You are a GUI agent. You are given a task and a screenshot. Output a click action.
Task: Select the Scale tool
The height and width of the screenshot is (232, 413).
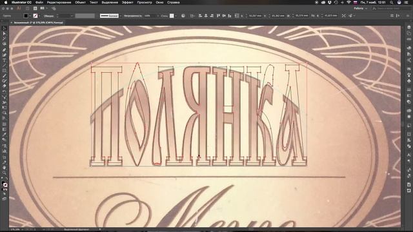[x=5, y=97]
